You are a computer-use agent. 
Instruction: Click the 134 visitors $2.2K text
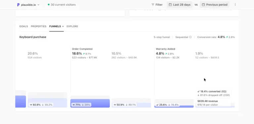168,58
